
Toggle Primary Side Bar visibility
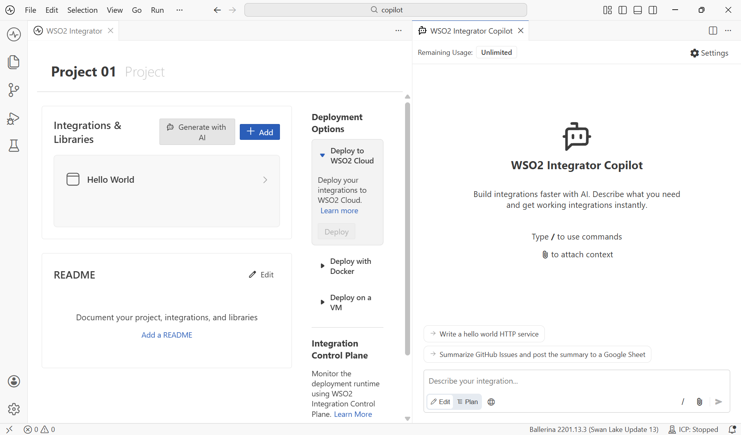pyautogui.click(x=622, y=10)
